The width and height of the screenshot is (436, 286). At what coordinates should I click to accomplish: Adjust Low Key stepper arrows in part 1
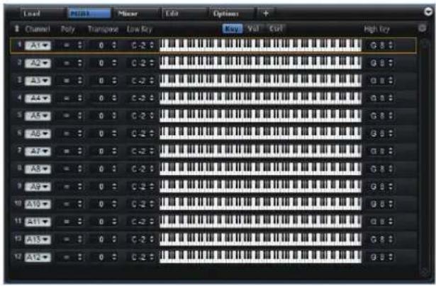[152, 45]
